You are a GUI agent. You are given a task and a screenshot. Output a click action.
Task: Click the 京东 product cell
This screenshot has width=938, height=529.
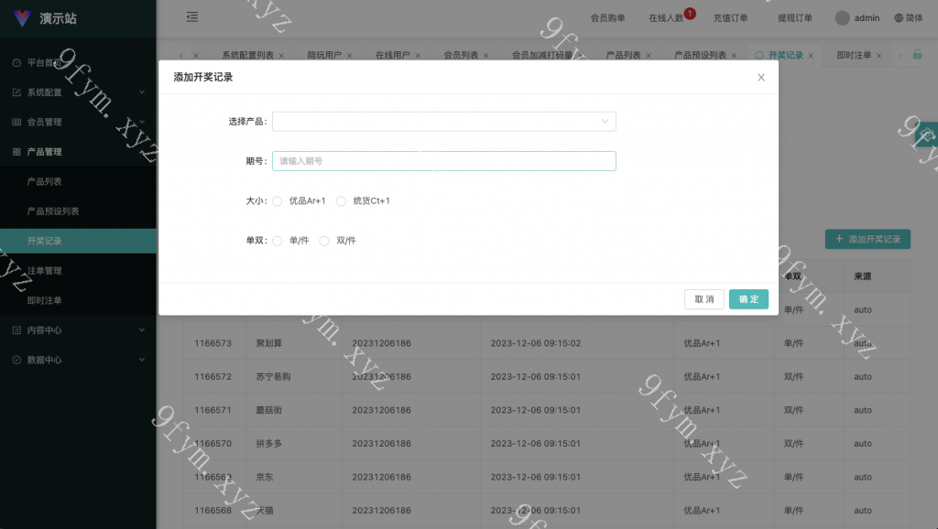point(265,477)
